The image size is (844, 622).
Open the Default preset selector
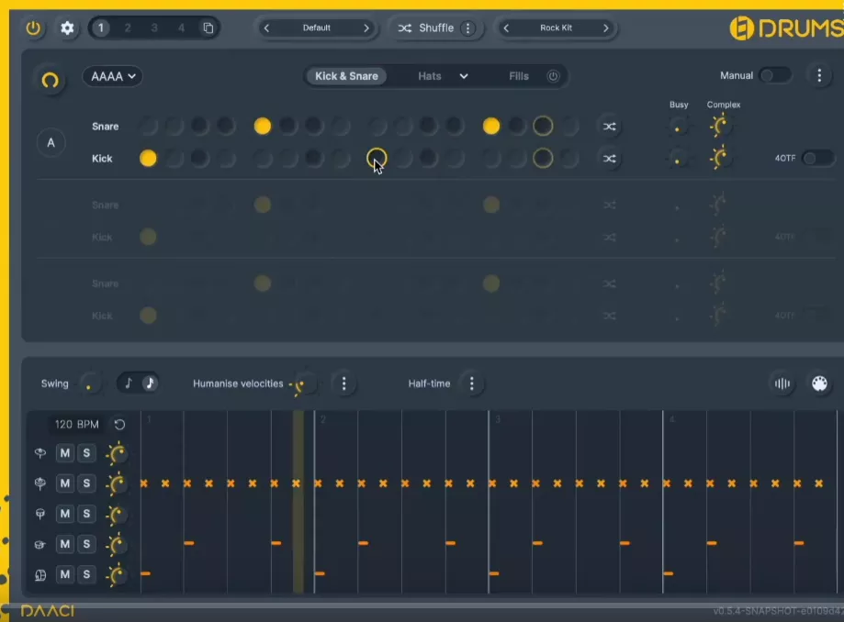(317, 28)
